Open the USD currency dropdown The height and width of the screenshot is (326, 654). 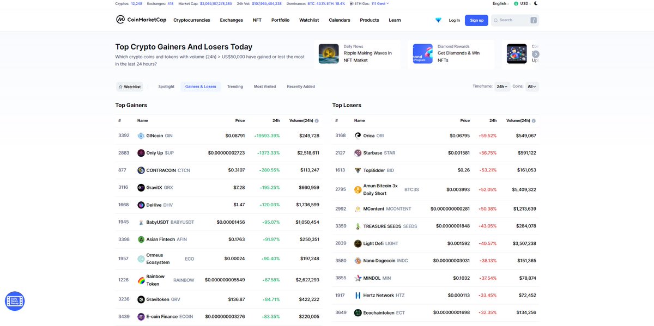tap(522, 3)
